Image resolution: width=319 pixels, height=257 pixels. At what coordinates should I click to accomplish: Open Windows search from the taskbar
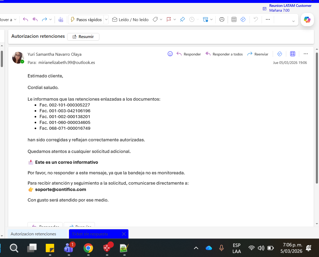[x=14, y=248]
